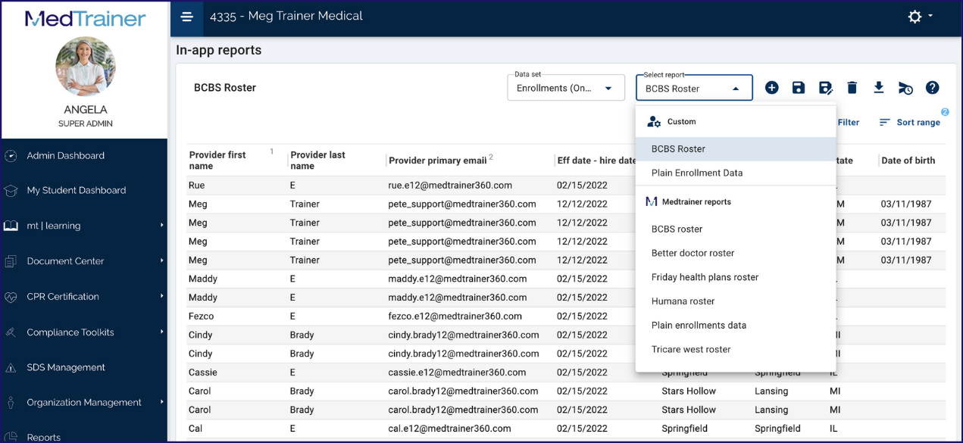The width and height of the screenshot is (963, 443).
Task: Delete the report using trash icon
Action: pyautogui.click(x=852, y=88)
